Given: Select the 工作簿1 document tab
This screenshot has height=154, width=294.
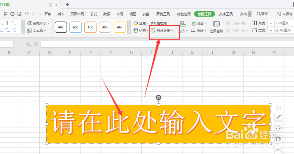Looking at the screenshot, I should coord(5,5).
